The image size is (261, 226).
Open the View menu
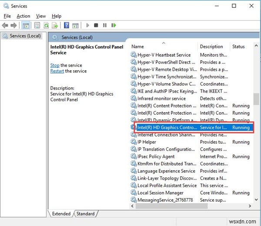tap(41, 16)
